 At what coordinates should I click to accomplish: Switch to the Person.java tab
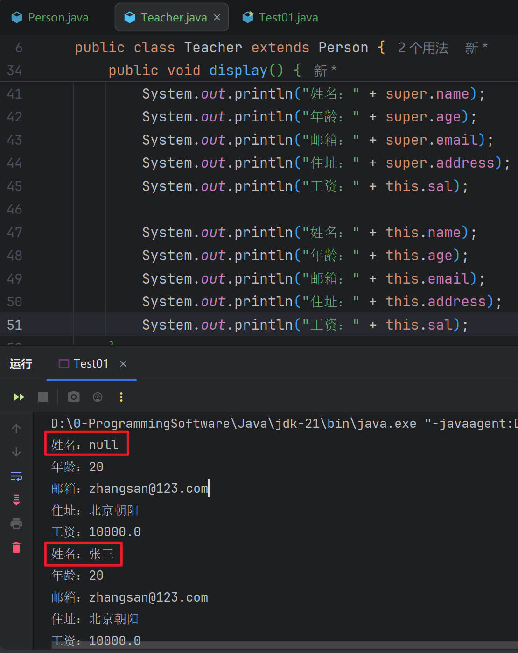click(50, 18)
